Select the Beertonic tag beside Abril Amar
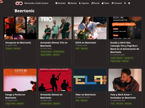This screenshot has width=145, height=108. pos(128,103)
